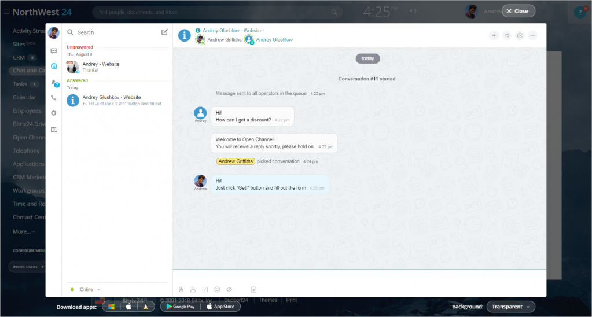
Task: Open the canned responses document icon
Action: (x=253, y=289)
